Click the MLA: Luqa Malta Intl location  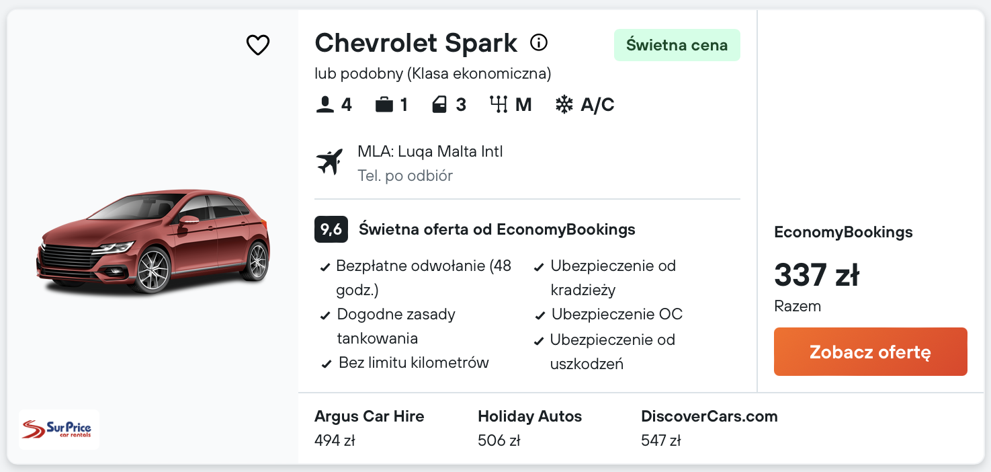coord(430,151)
